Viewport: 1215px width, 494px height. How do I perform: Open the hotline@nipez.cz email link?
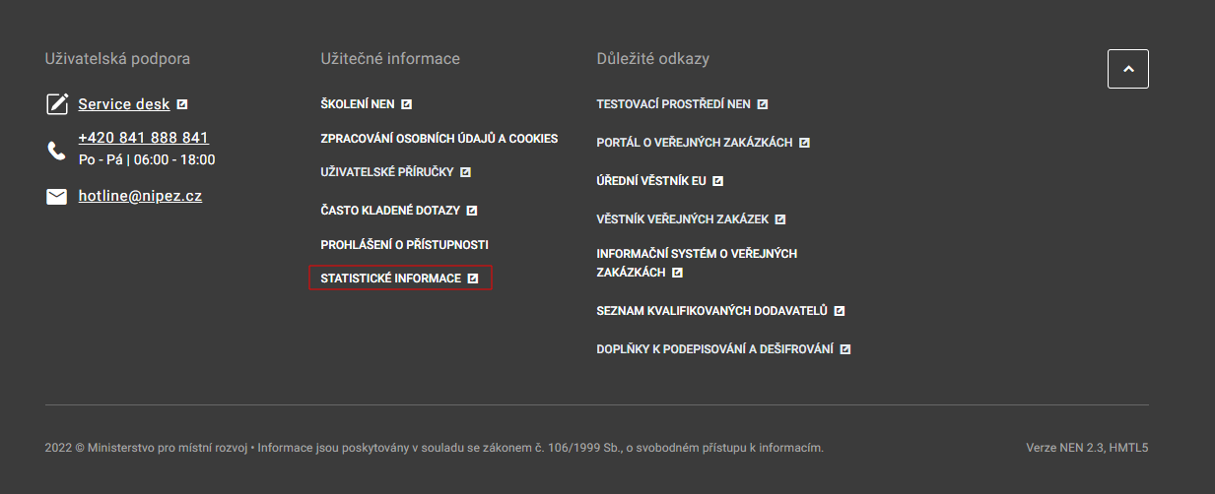pos(140,196)
